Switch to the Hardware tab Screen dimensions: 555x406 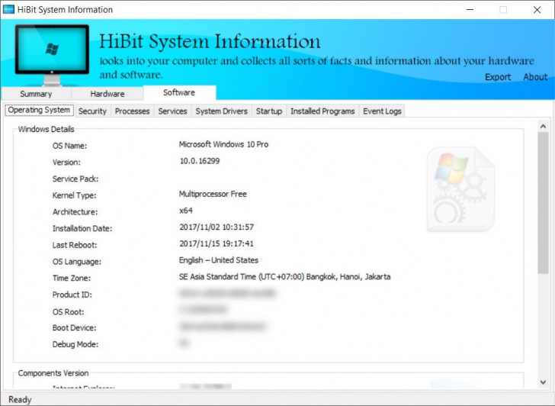107,94
